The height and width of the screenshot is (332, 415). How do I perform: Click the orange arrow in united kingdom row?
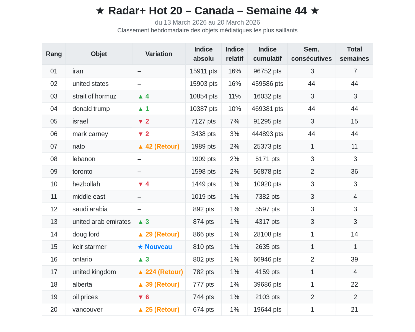point(141,272)
